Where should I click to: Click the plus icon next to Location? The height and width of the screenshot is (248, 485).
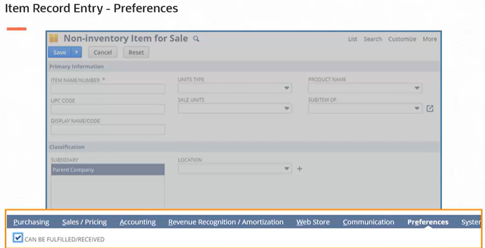pos(300,169)
